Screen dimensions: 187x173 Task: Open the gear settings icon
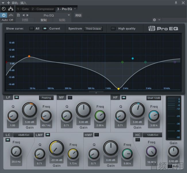pos(154,20)
